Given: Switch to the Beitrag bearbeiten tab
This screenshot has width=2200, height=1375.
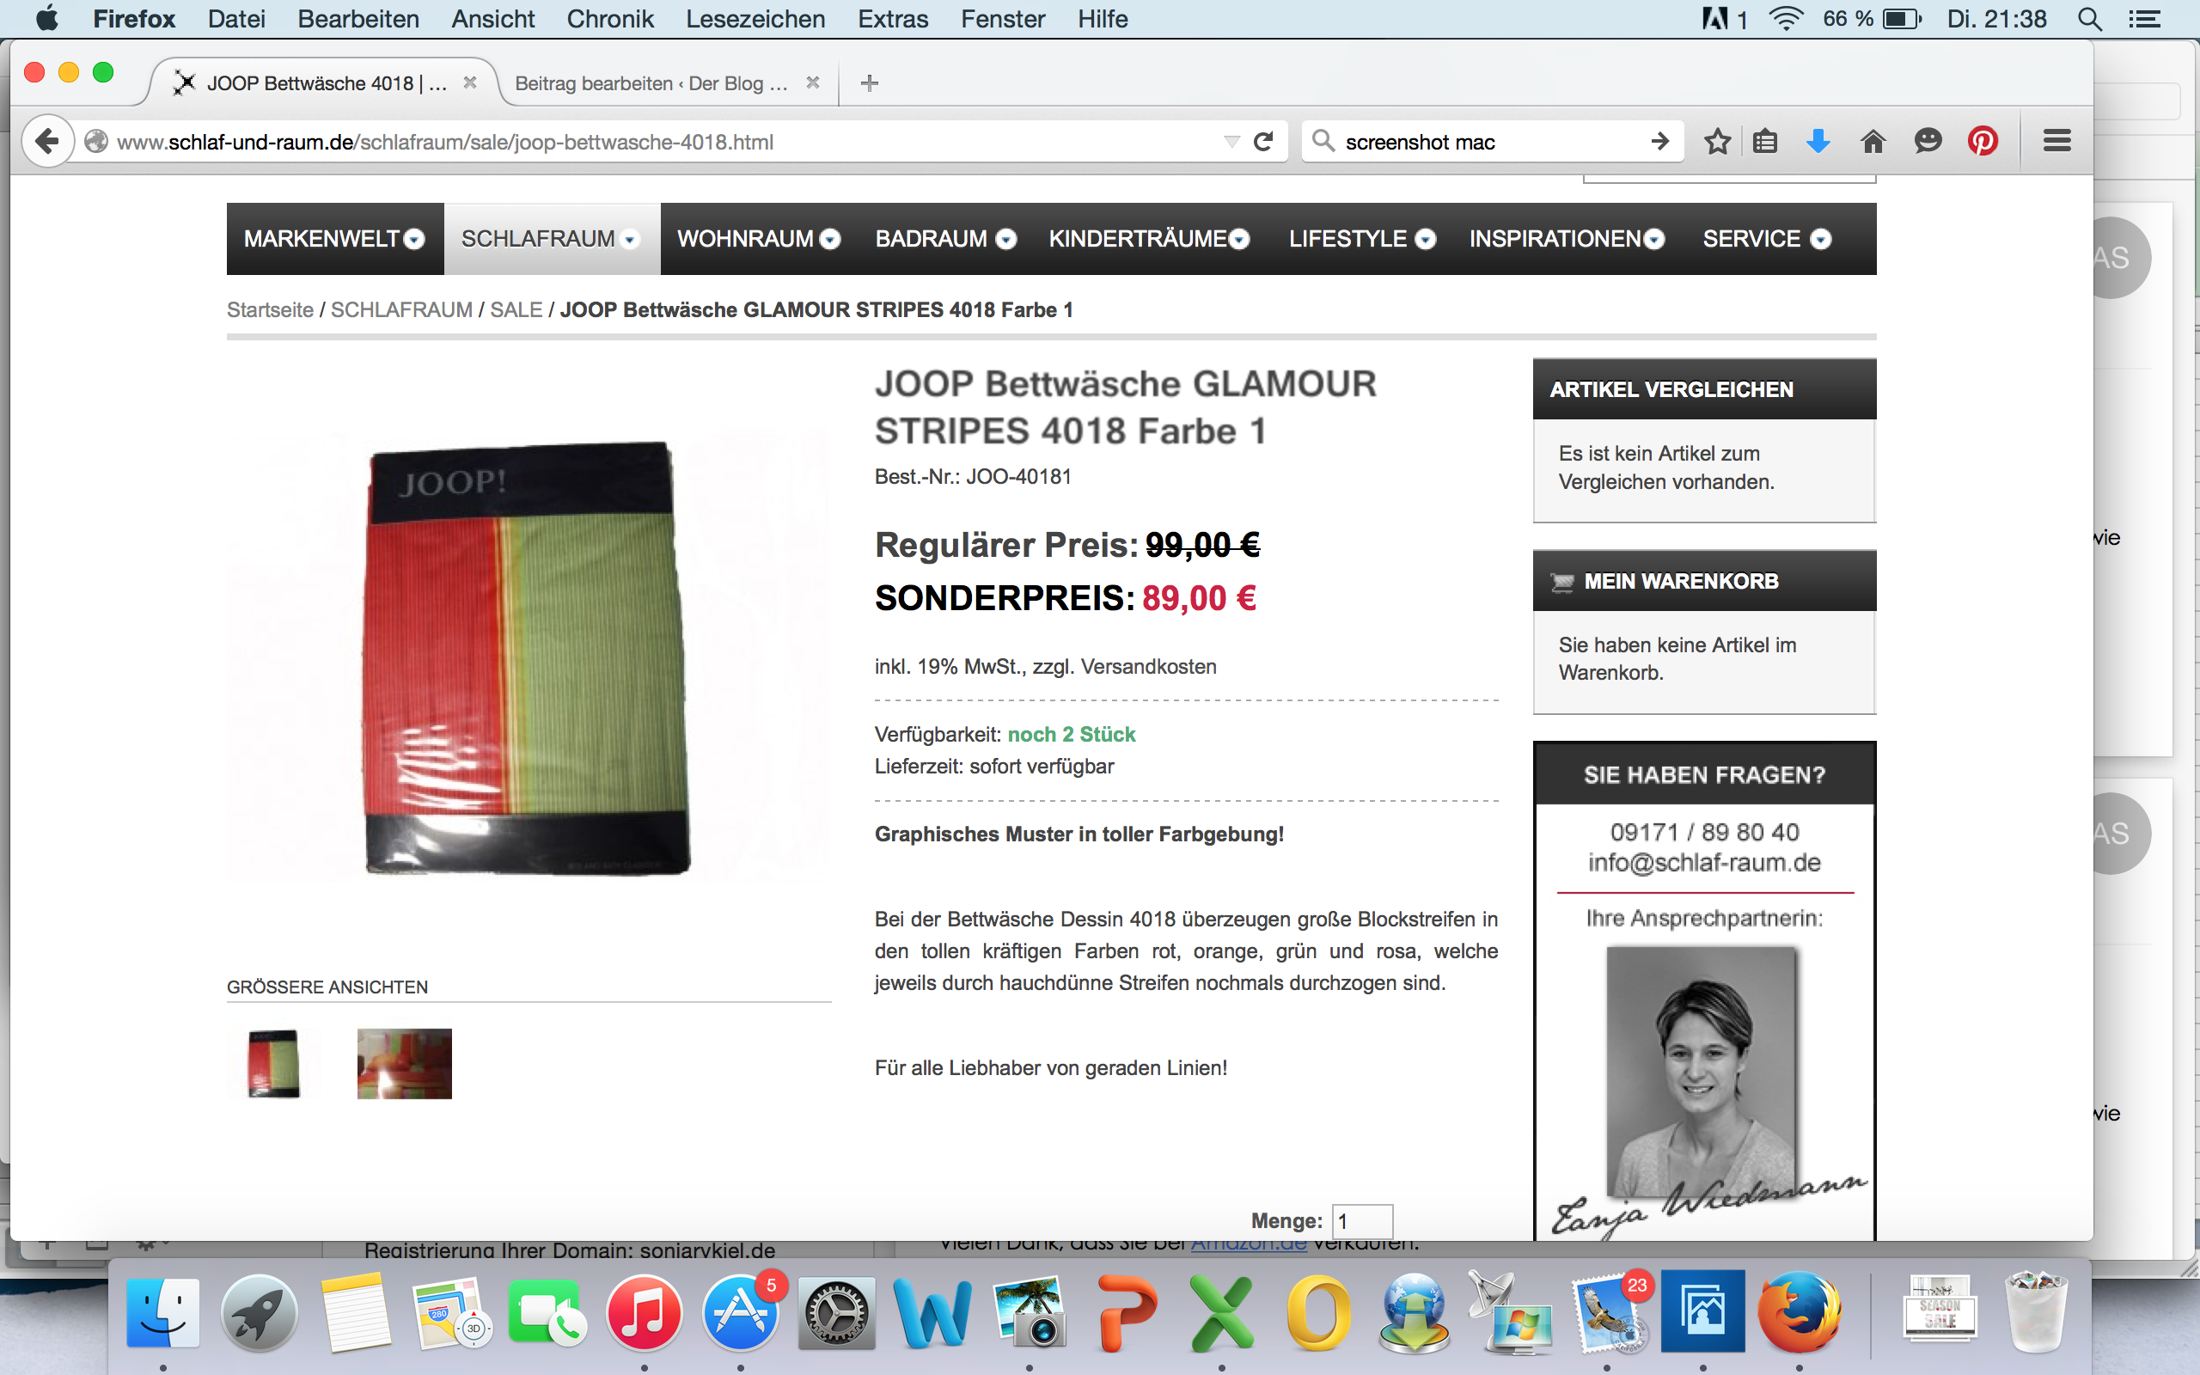Looking at the screenshot, I should coord(651,82).
